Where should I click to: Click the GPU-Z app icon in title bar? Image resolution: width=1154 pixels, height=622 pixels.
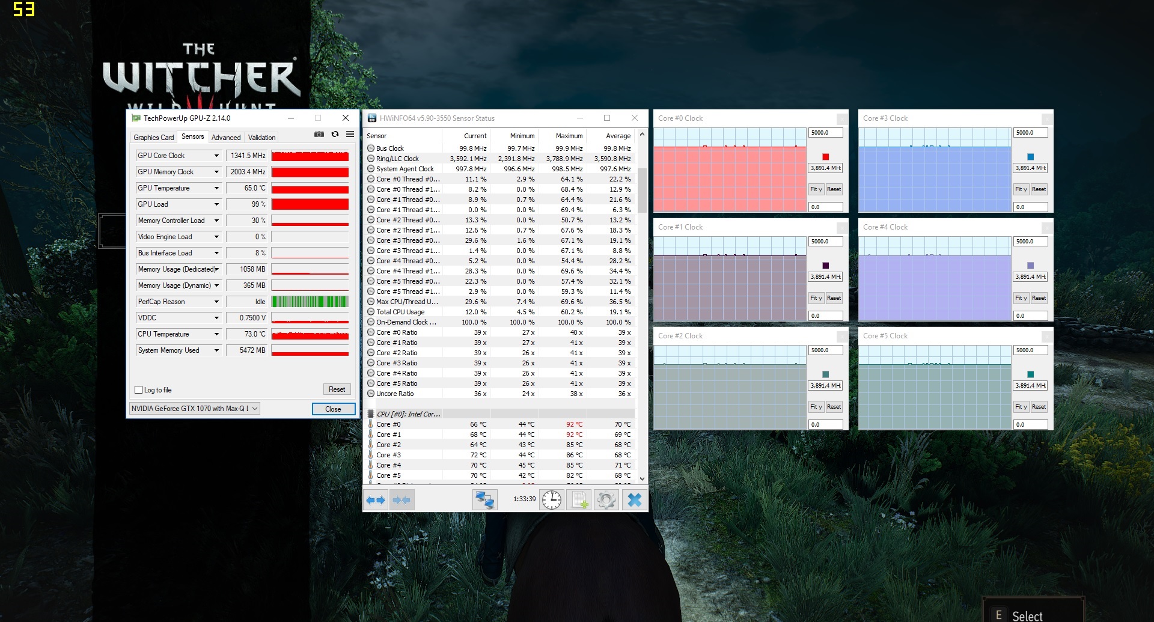click(x=136, y=118)
